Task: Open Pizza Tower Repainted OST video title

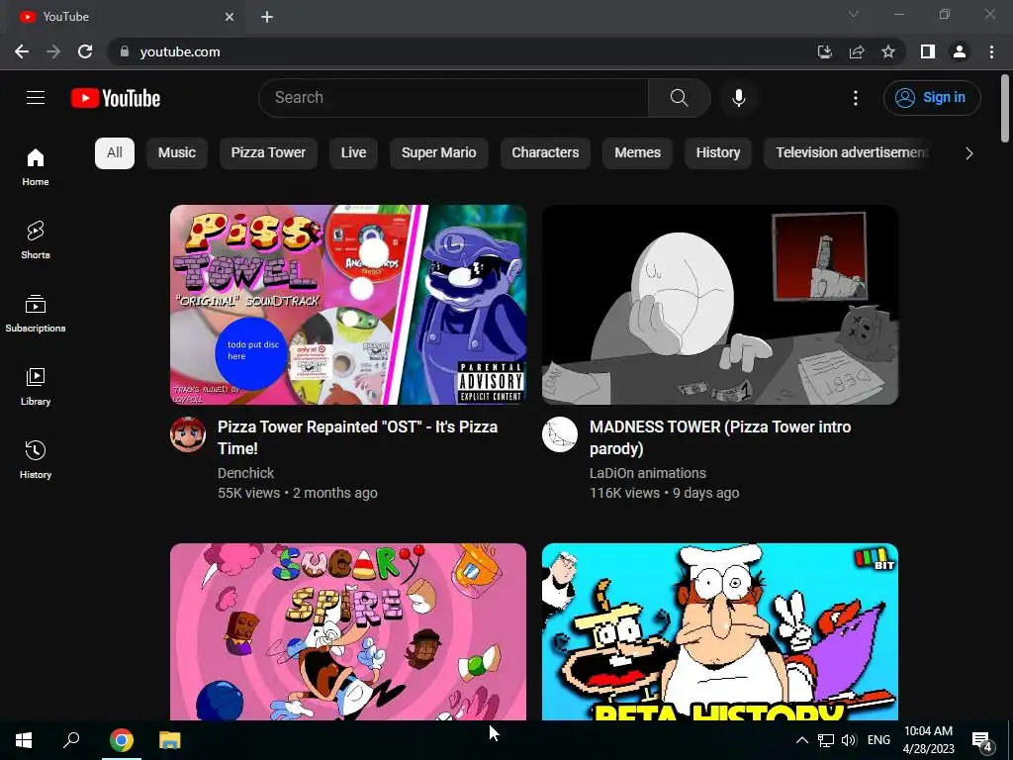Action: pyautogui.click(x=357, y=437)
